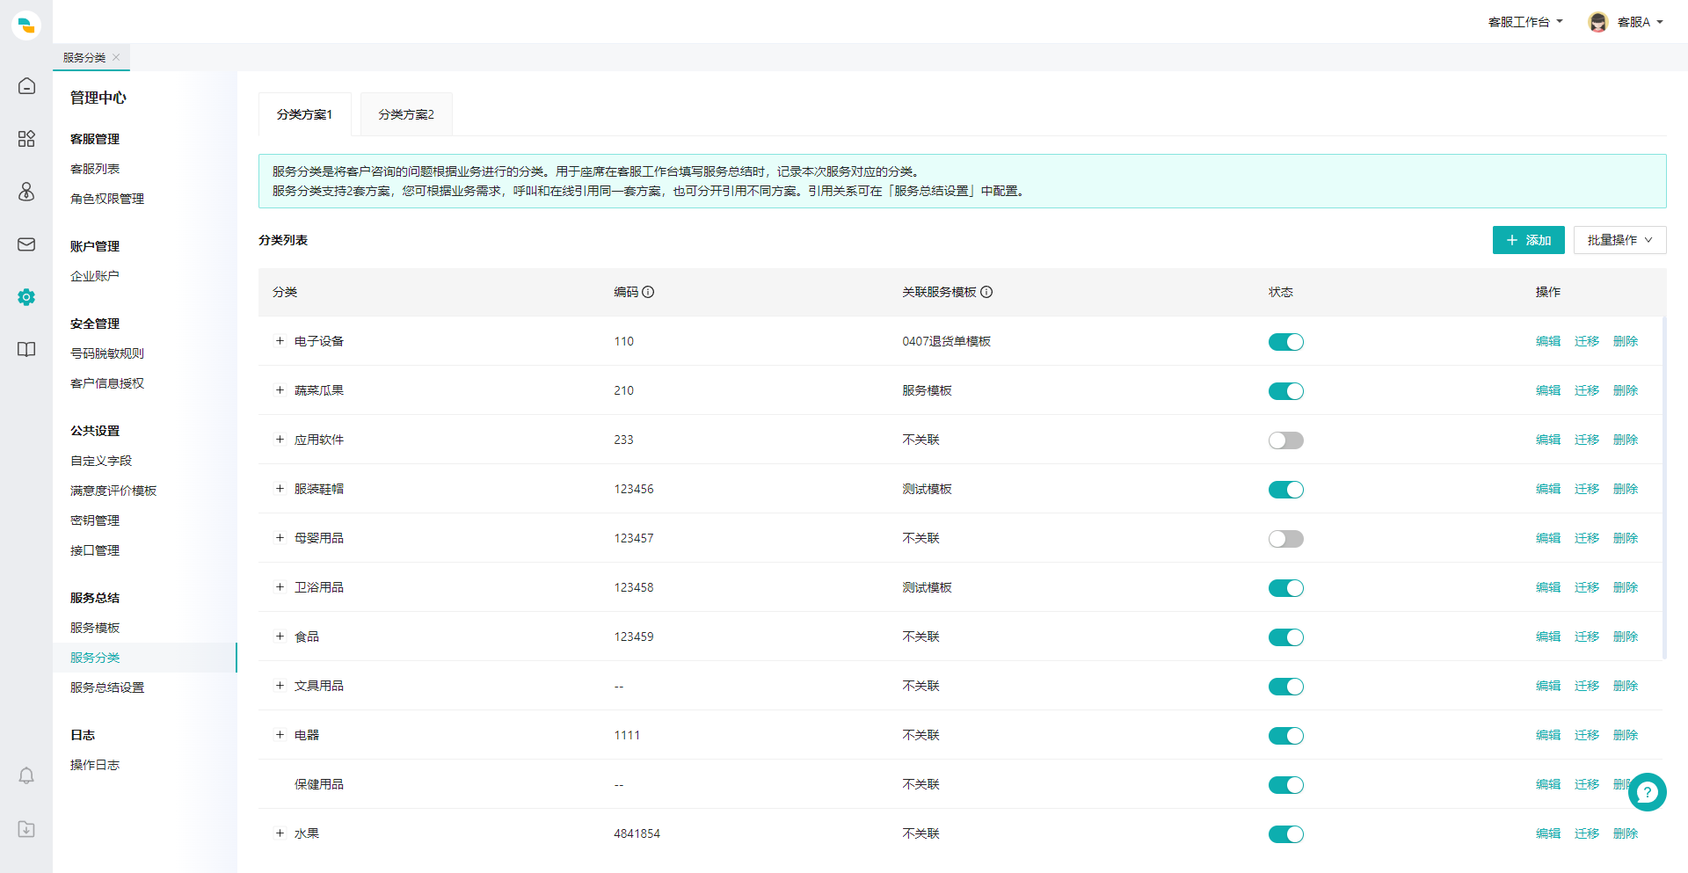Open 服务模板 in the side menu
The width and height of the screenshot is (1688, 873).
point(95,628)
